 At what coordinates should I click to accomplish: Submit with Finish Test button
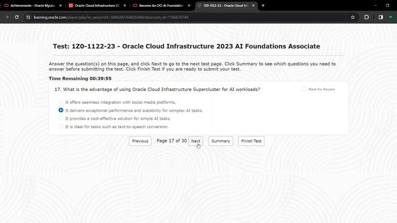pyautogui.click(x=251, y=141)
